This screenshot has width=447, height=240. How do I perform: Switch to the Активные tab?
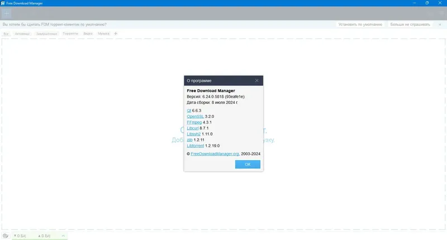point(22,33)
